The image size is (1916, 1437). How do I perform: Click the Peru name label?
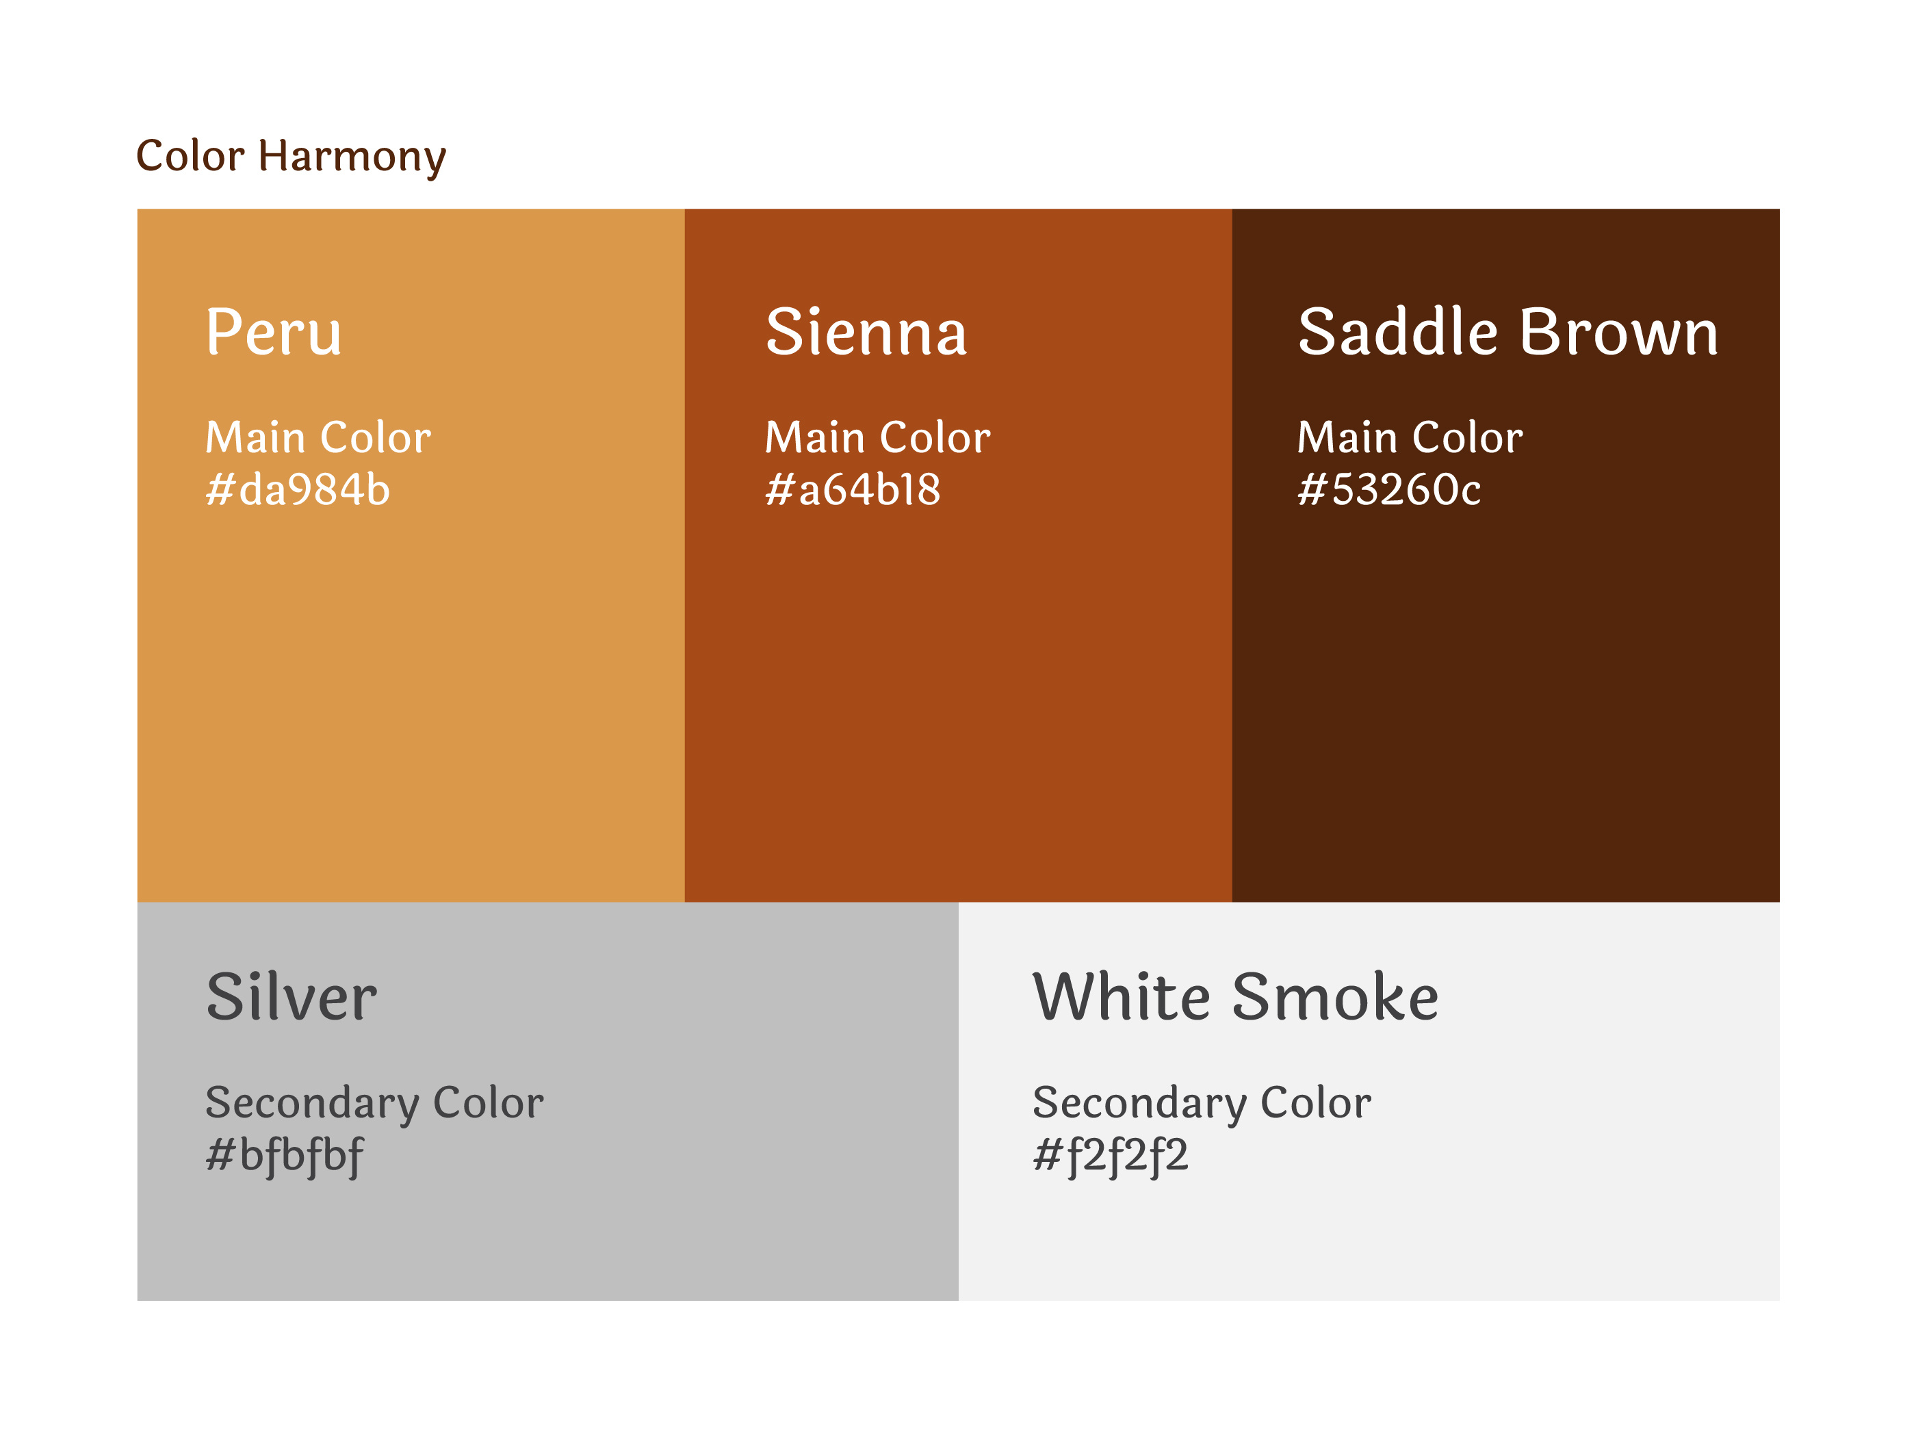(274, 332)
